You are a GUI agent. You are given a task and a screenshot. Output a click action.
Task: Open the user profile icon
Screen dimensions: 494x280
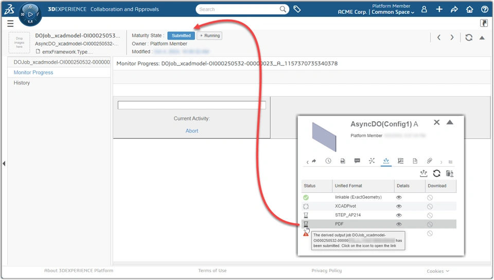click(424, 9)
